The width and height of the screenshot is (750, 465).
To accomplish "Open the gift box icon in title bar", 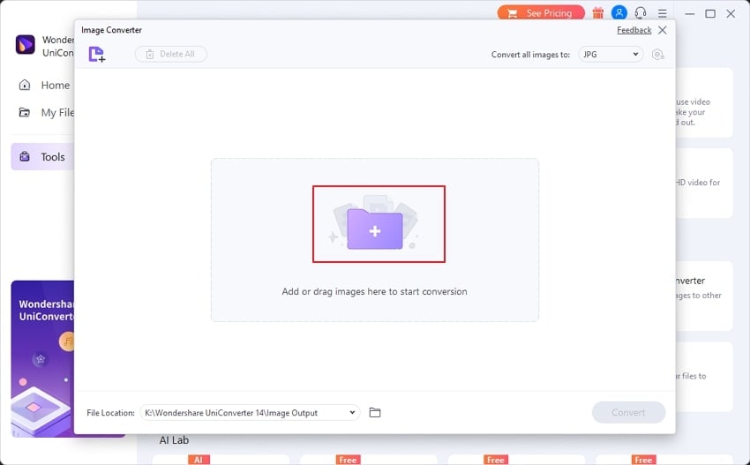I will point(598,13).
